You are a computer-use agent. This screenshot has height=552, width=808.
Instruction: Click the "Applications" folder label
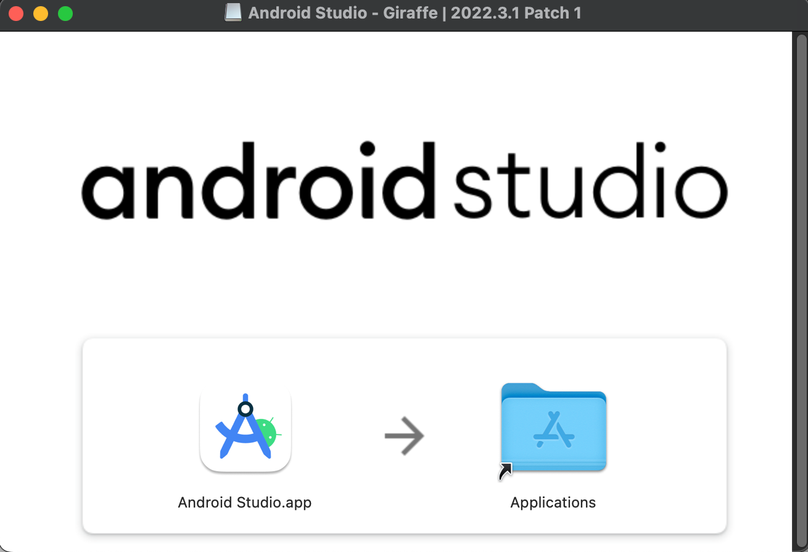click(x=553, y=502)
